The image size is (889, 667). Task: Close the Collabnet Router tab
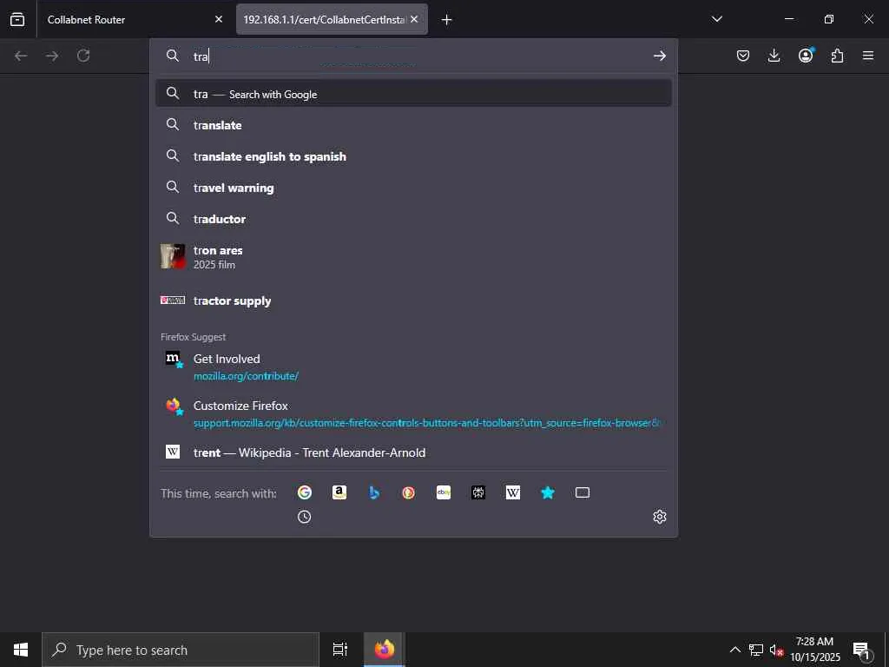[219, 19]
